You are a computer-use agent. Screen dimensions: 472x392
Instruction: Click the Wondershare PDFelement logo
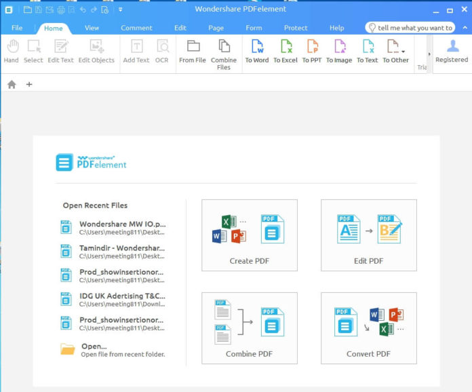pos(91,162)
